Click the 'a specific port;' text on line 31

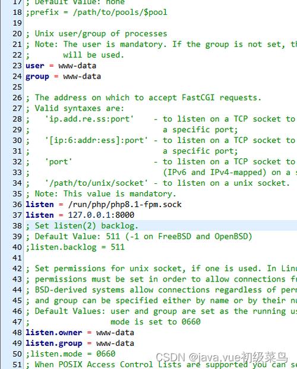(200, 151)
